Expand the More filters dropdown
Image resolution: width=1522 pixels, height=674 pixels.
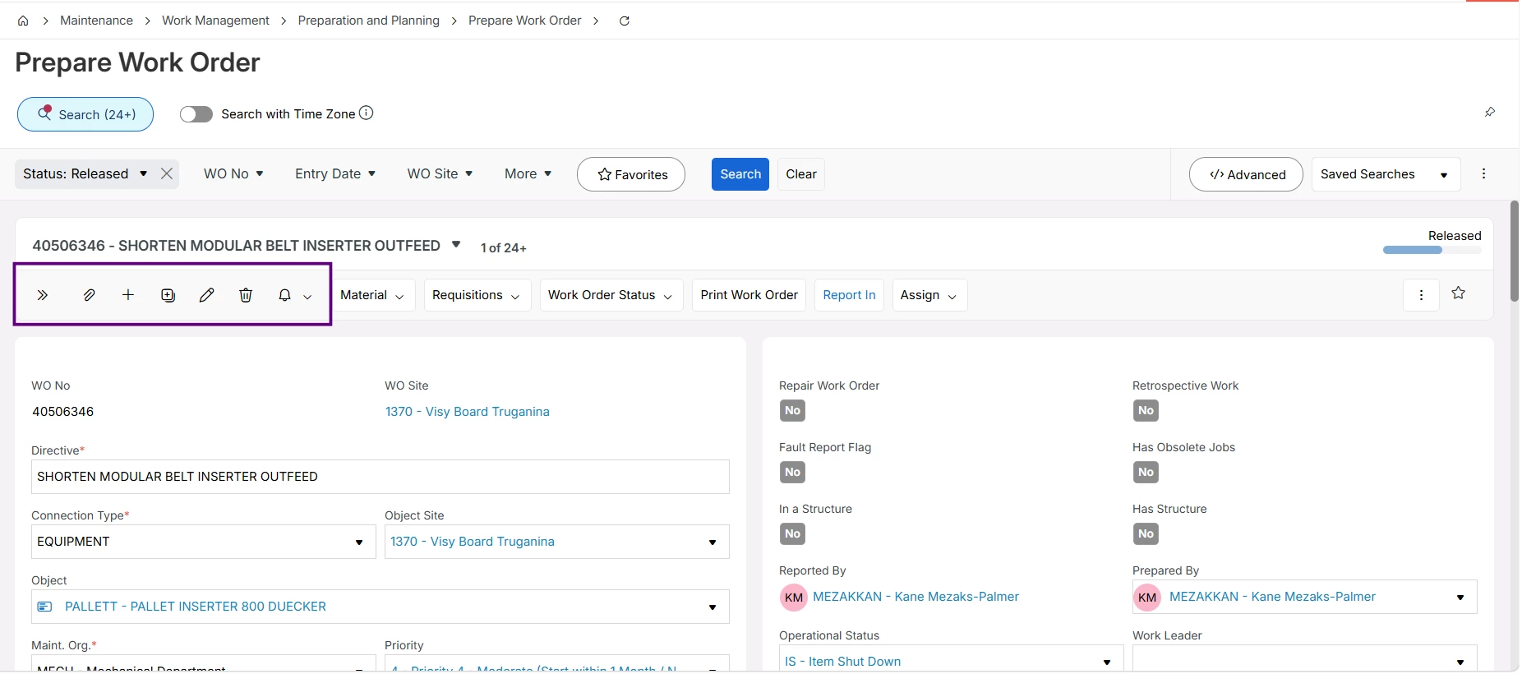point(528,173)
